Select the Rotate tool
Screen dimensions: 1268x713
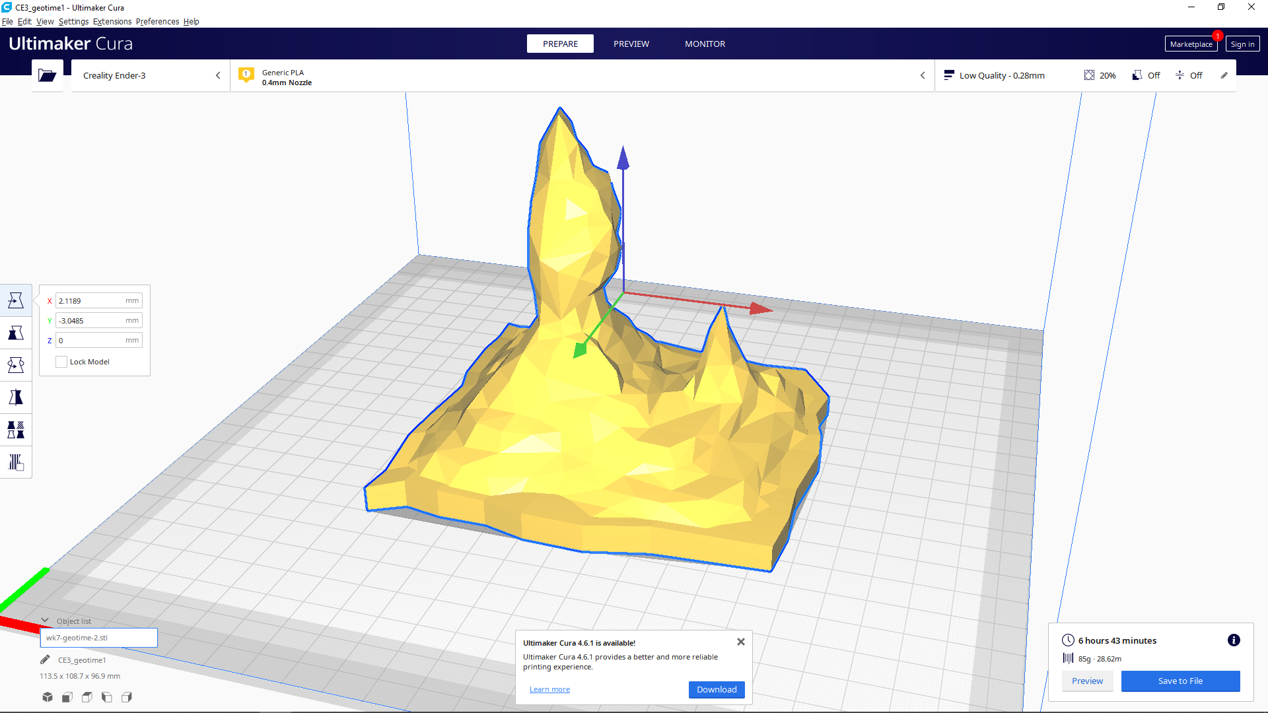coord(16,365)
